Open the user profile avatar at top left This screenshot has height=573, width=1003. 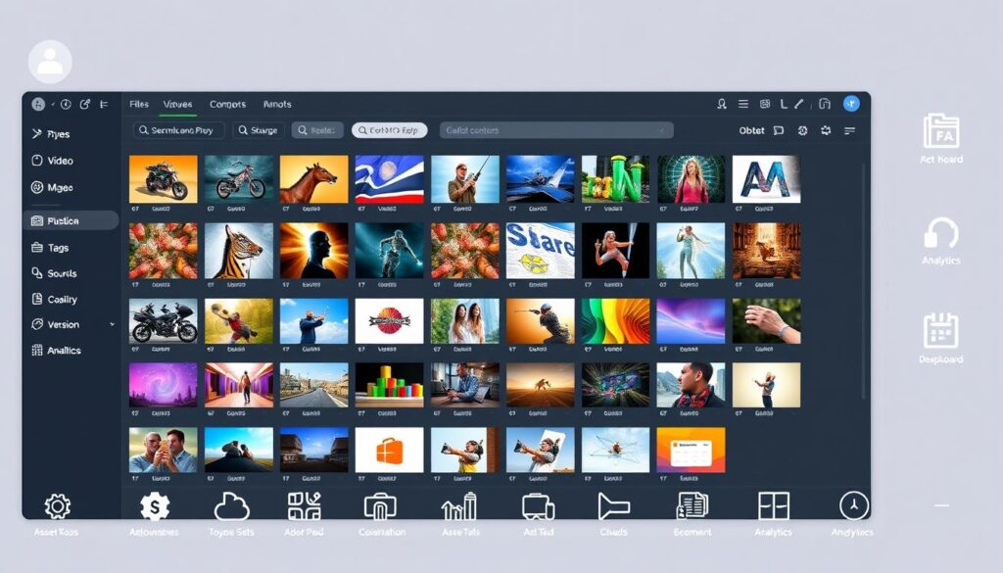50,62
